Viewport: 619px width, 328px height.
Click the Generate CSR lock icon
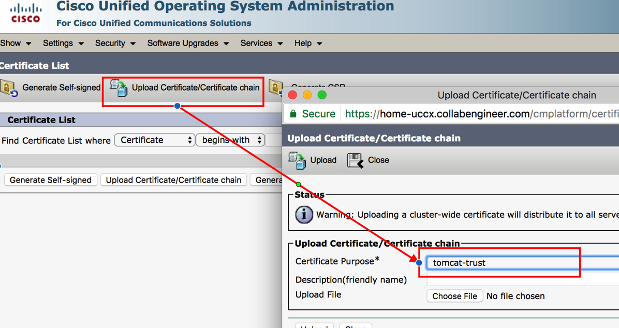click(276, 87)
